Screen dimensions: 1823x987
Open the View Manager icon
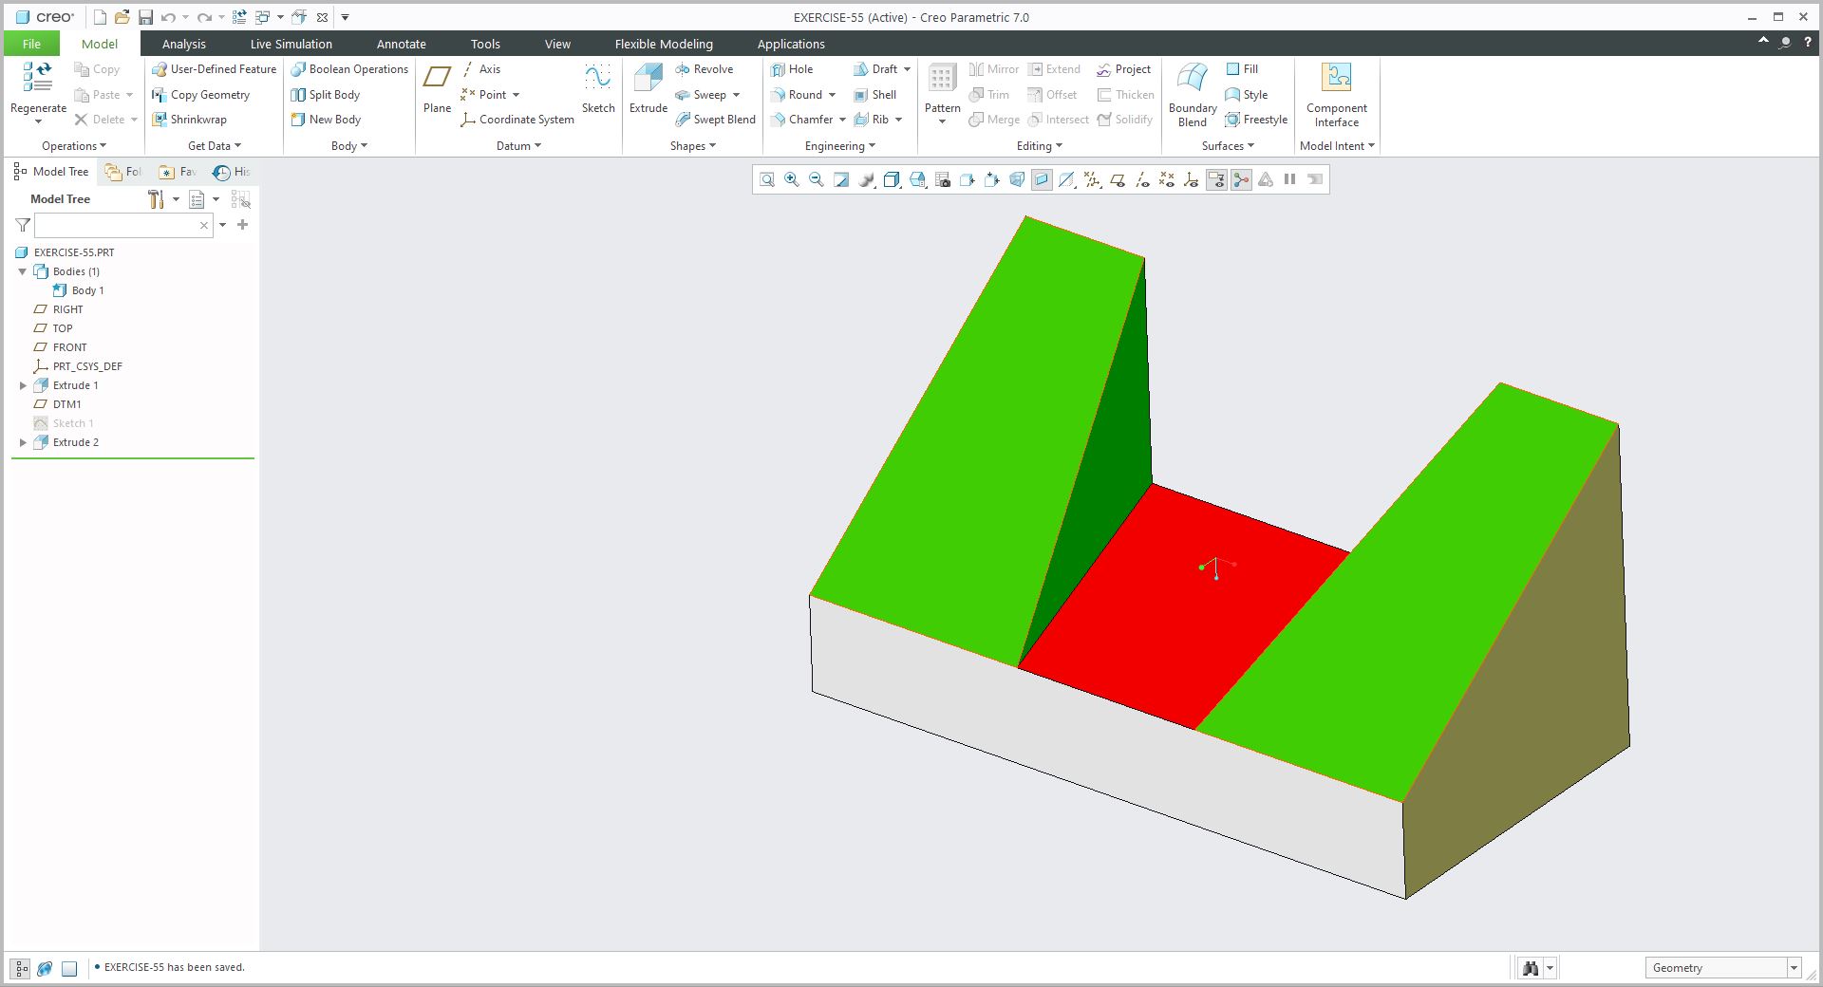[x=942, y=179]
